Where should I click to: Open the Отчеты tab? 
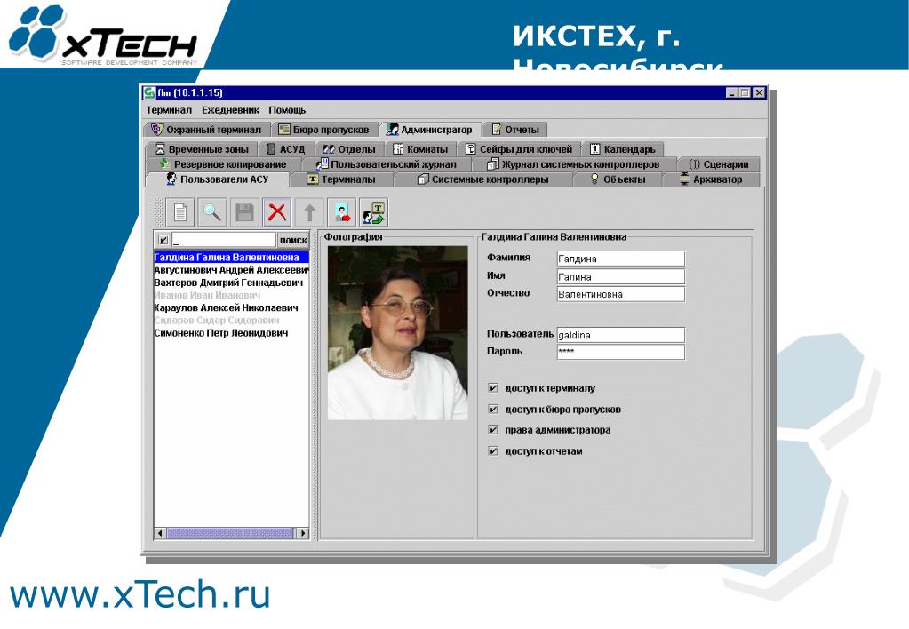pos(515,130)
